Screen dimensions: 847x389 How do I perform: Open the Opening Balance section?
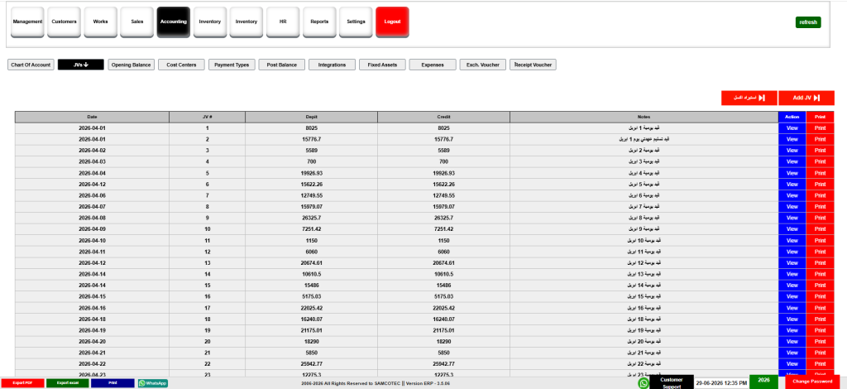click(132, 65)
